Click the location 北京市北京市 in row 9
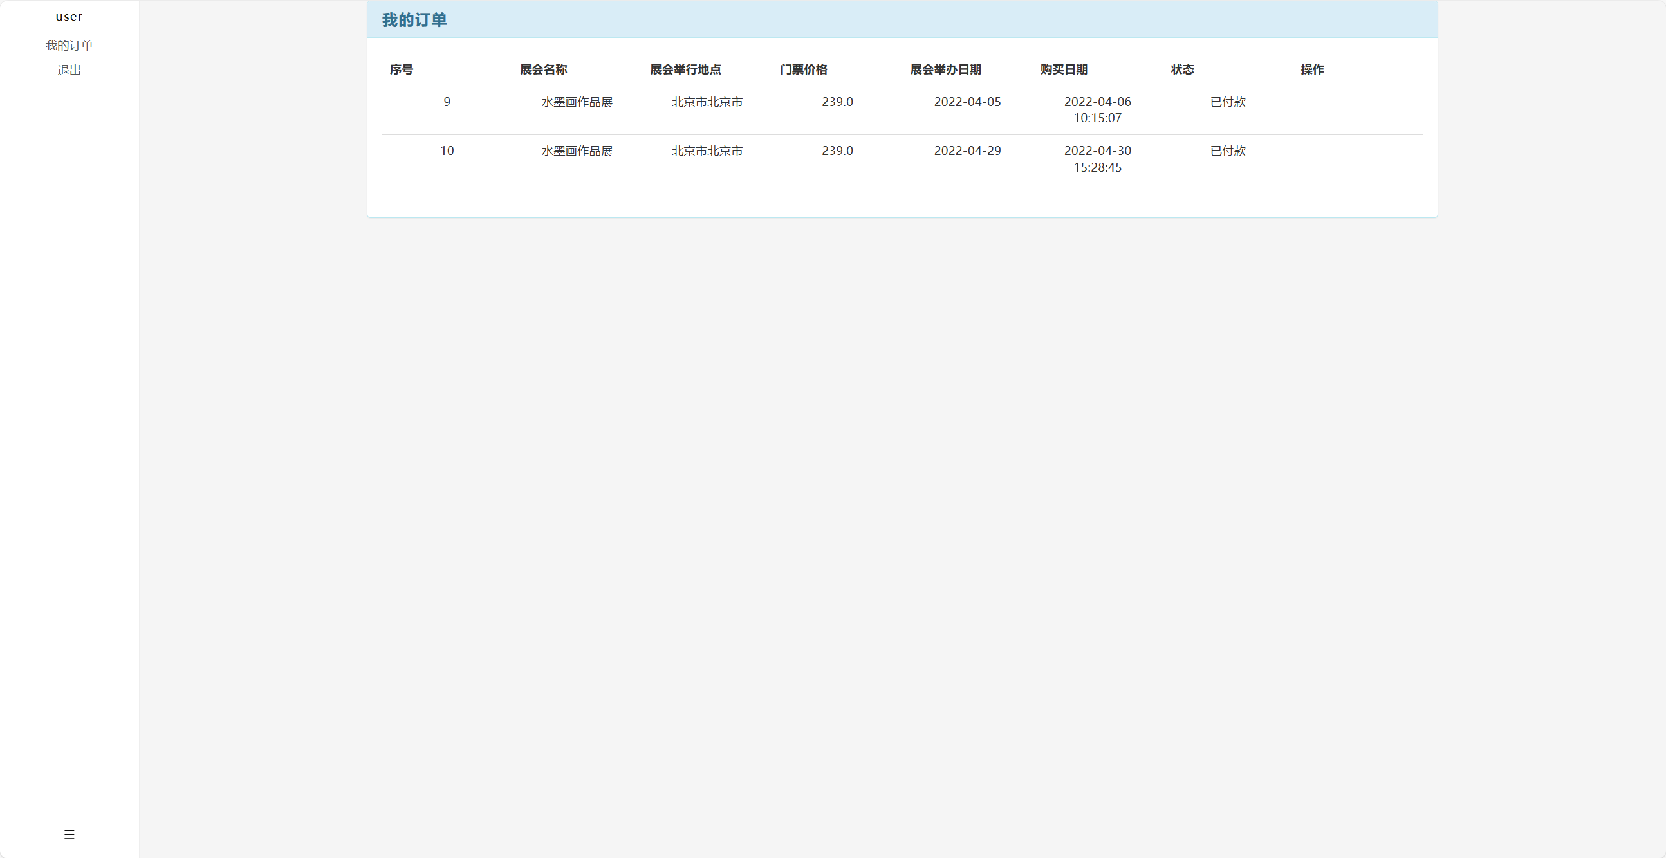Image resolution: width=1666 pixels, height=858 pixels. (x=707, y=102)
